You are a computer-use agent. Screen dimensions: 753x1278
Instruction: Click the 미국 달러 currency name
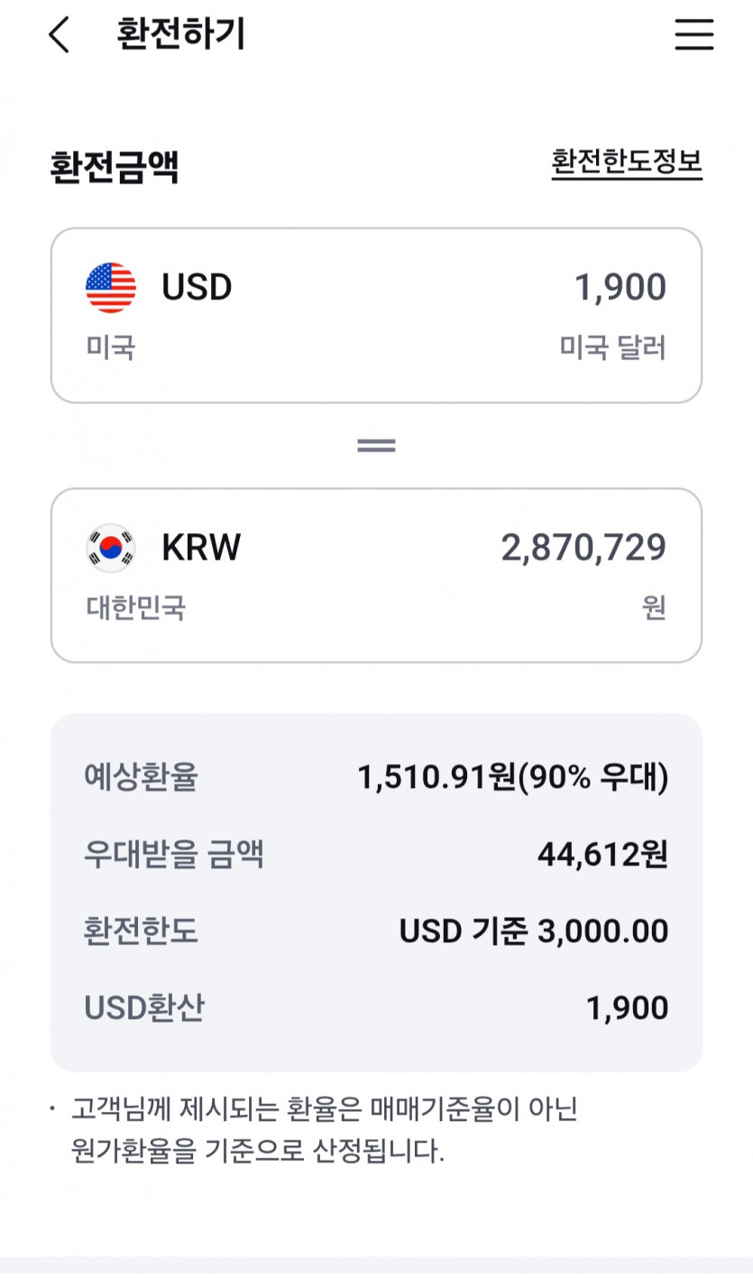tap(612, 347)
